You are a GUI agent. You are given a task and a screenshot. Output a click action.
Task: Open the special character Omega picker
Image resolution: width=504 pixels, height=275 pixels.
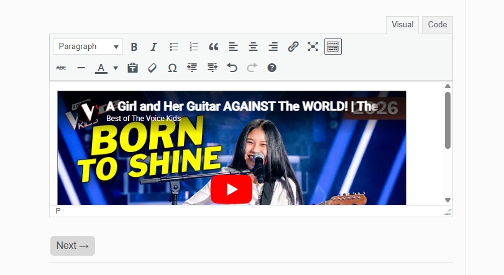(x=173, y=68)
